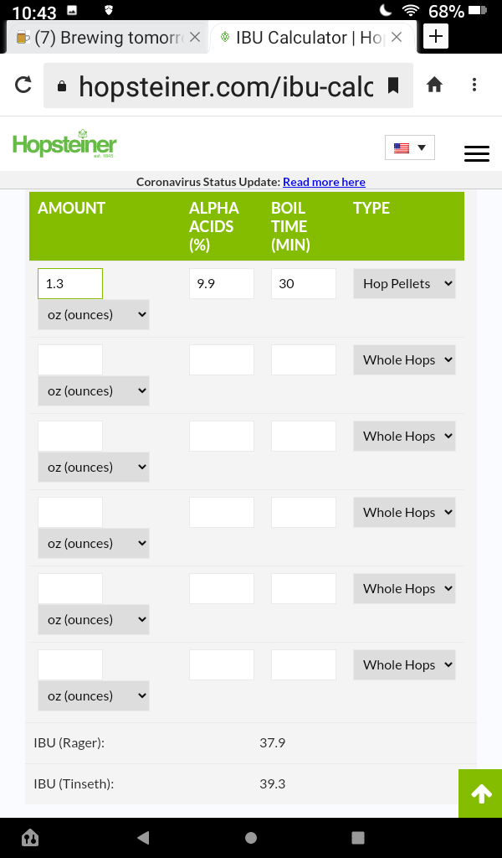Reload the page with refresh icon
The image size is (502, 858).
[x=23, y=85]
